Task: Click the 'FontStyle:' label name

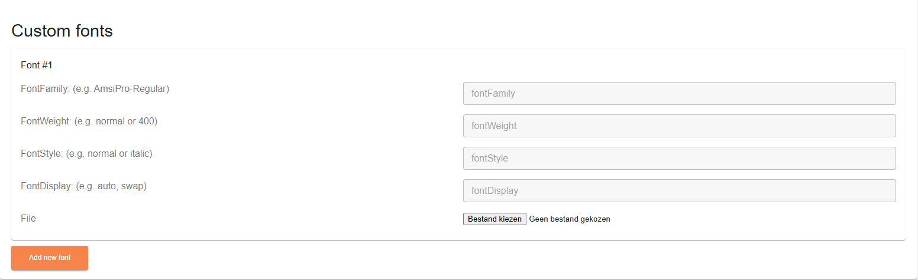Action: point(42,154)
